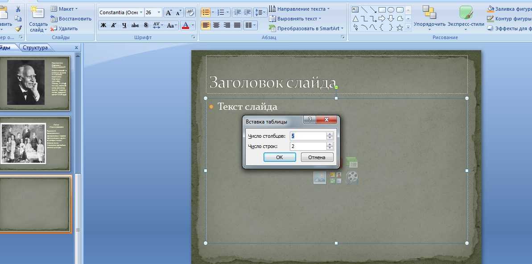Open Направление текста menu
This screenshot has width=532, height=264.
(302, 9)
